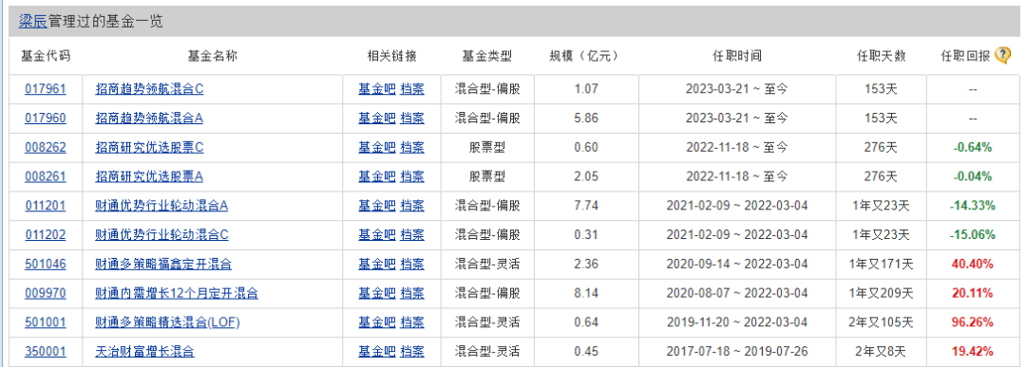Visit 基金吧 for 招商趋势领航混合C

click(377, 89)
